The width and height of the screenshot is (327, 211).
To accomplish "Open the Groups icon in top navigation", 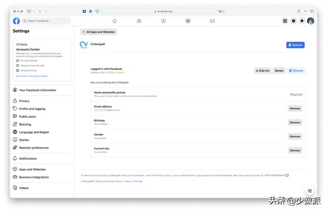I will [188, 21].
